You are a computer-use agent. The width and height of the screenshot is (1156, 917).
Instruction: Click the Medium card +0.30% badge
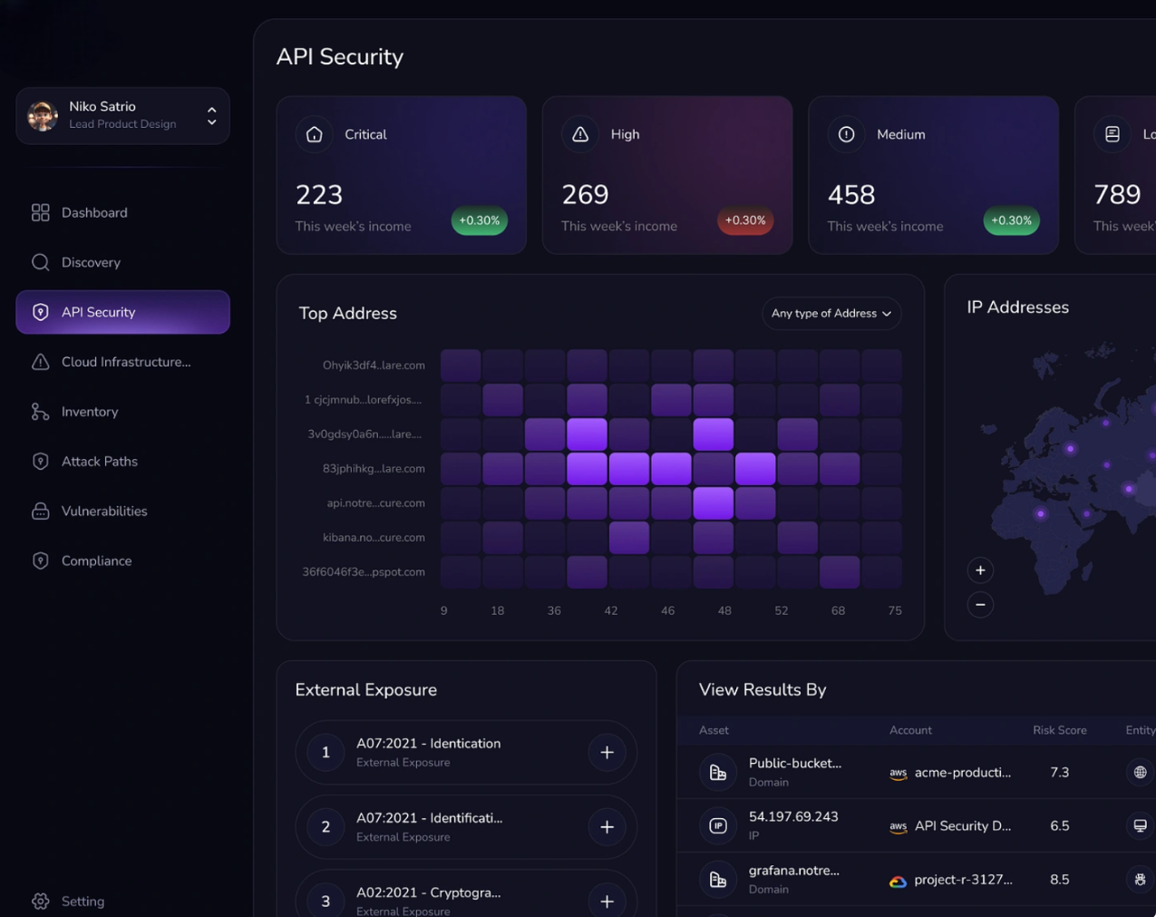1011,220
